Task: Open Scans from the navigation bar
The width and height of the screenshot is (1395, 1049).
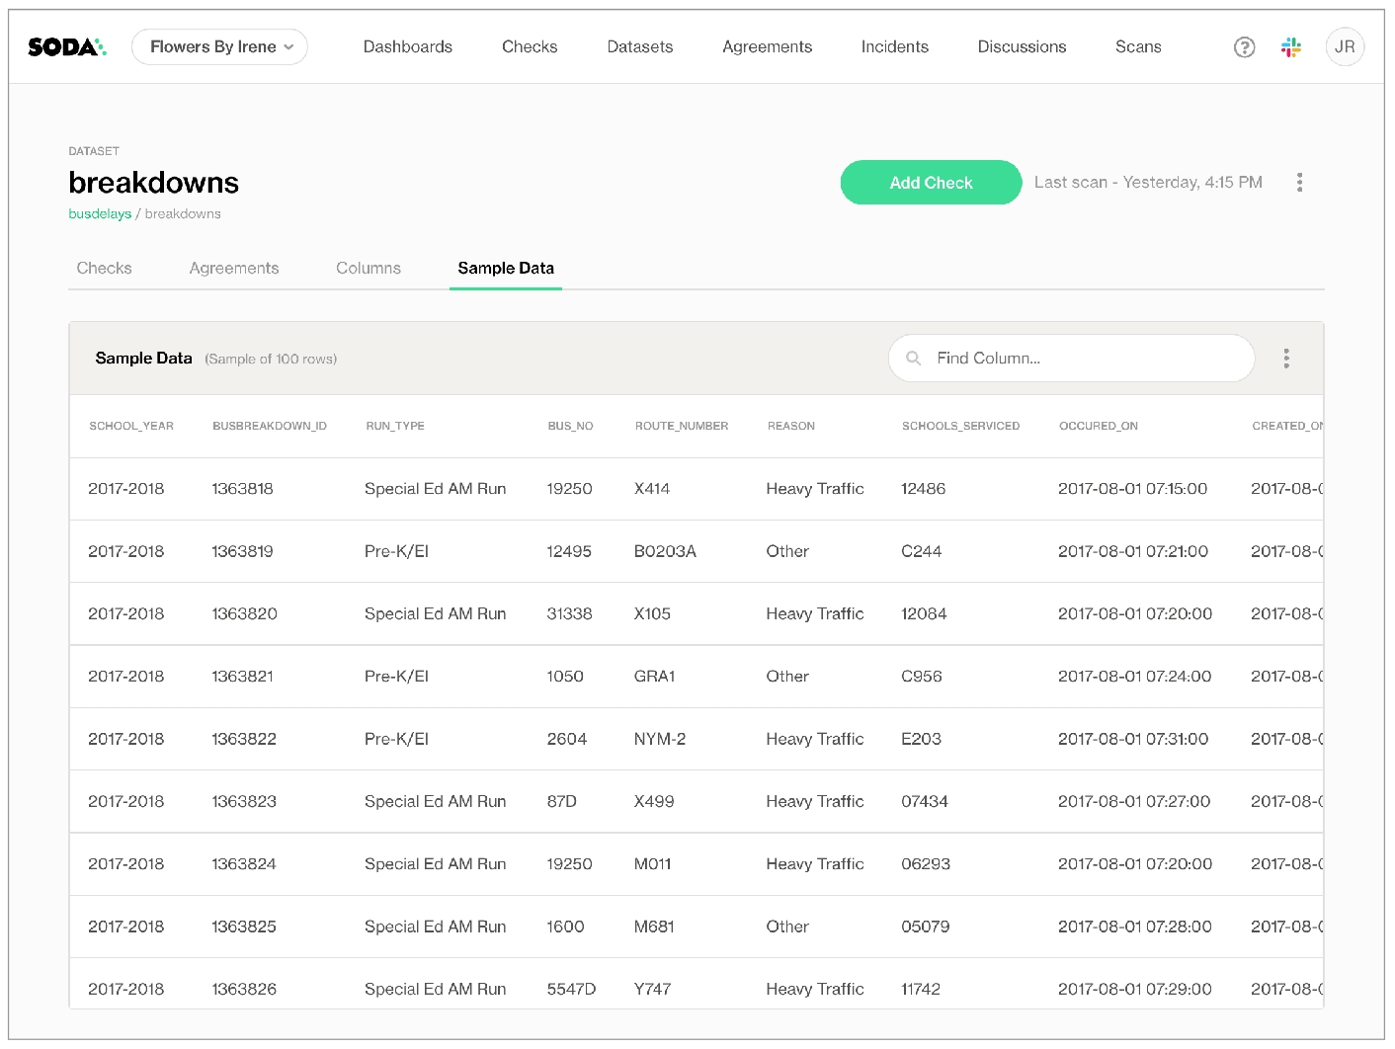Action: tap(1137, 46)
